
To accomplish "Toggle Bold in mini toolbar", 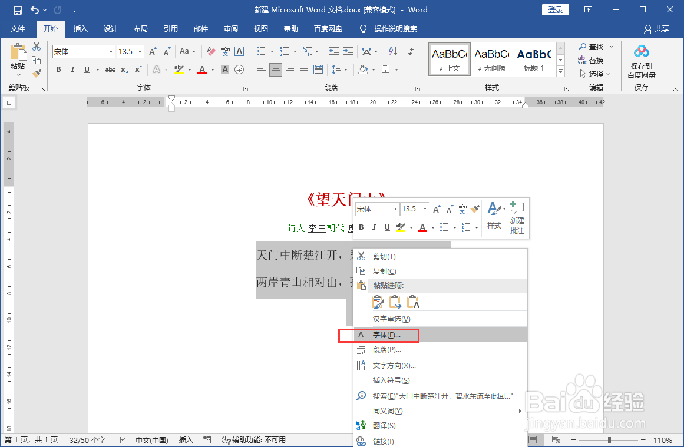I will point(361,227).
